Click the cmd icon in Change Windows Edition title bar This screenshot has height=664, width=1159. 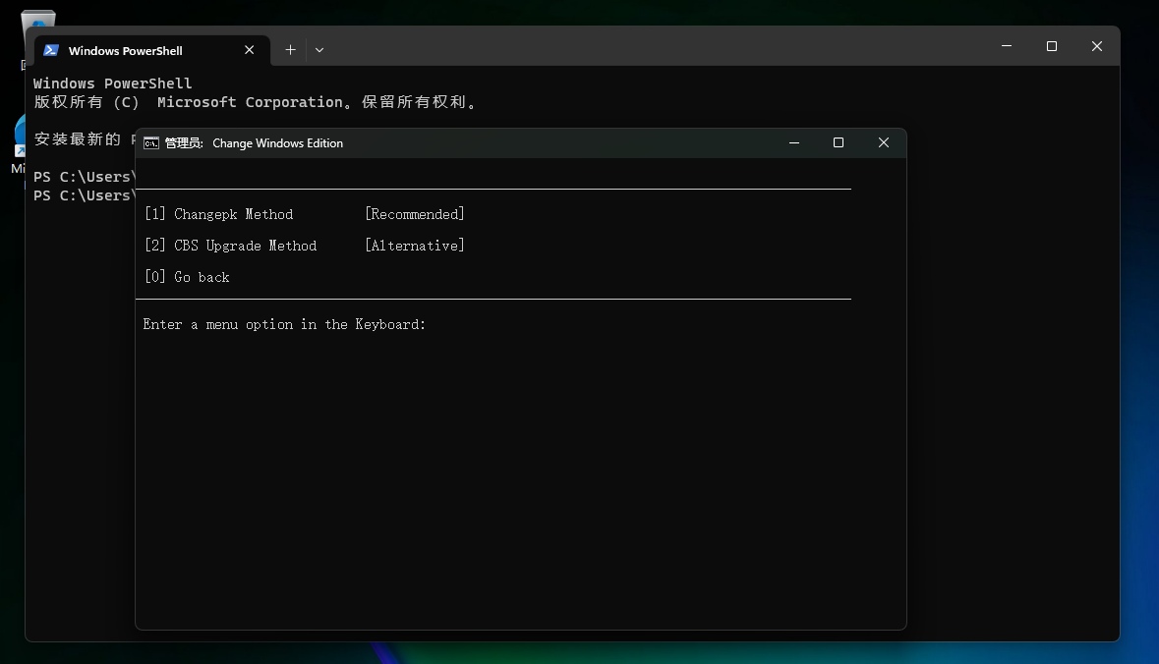(x=151, y=143)
